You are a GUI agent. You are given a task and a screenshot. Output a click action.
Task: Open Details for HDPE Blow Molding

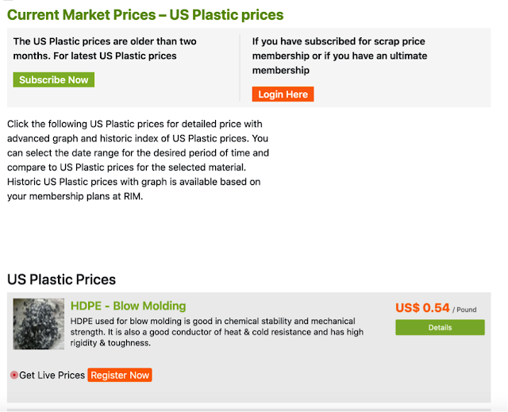click(x=440, y=327)
